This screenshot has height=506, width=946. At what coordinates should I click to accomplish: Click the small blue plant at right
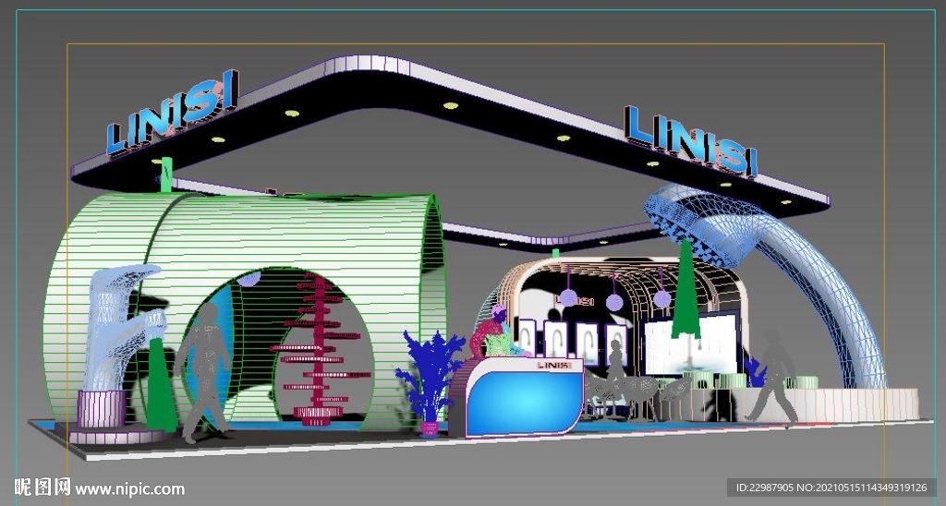(756, 371)
